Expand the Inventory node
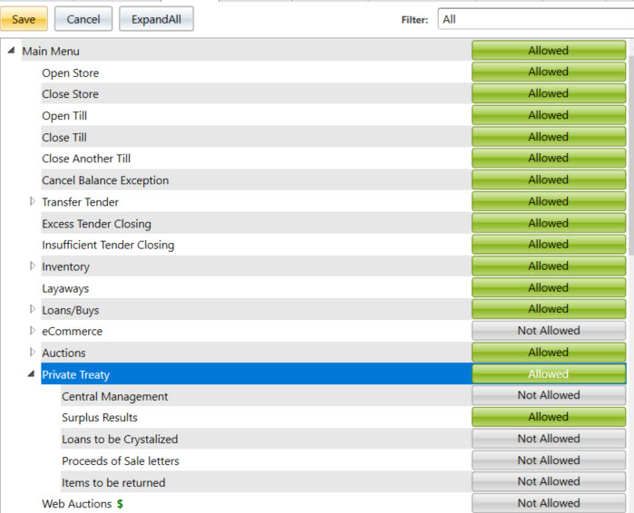The height and width of the screenshot is (513, 634). (x=33, y=266)
